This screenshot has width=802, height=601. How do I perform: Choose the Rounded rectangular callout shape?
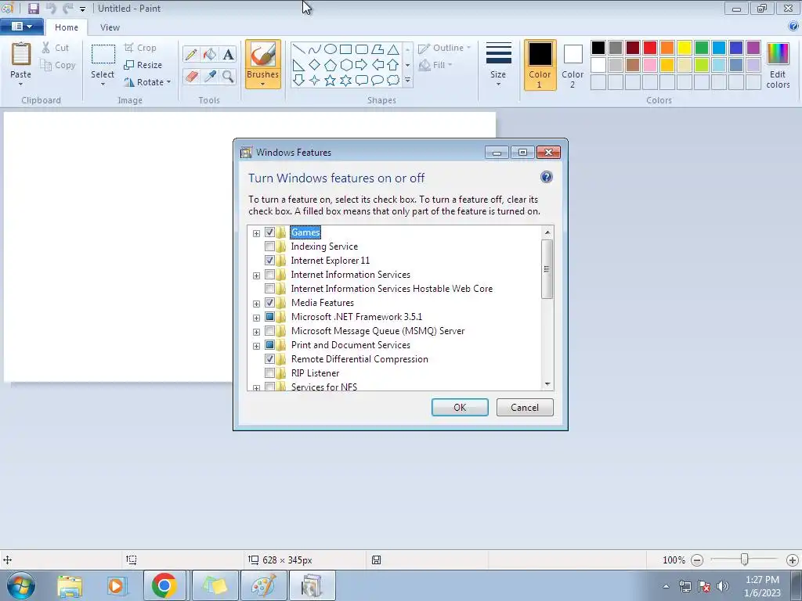[x=362, y=81]
